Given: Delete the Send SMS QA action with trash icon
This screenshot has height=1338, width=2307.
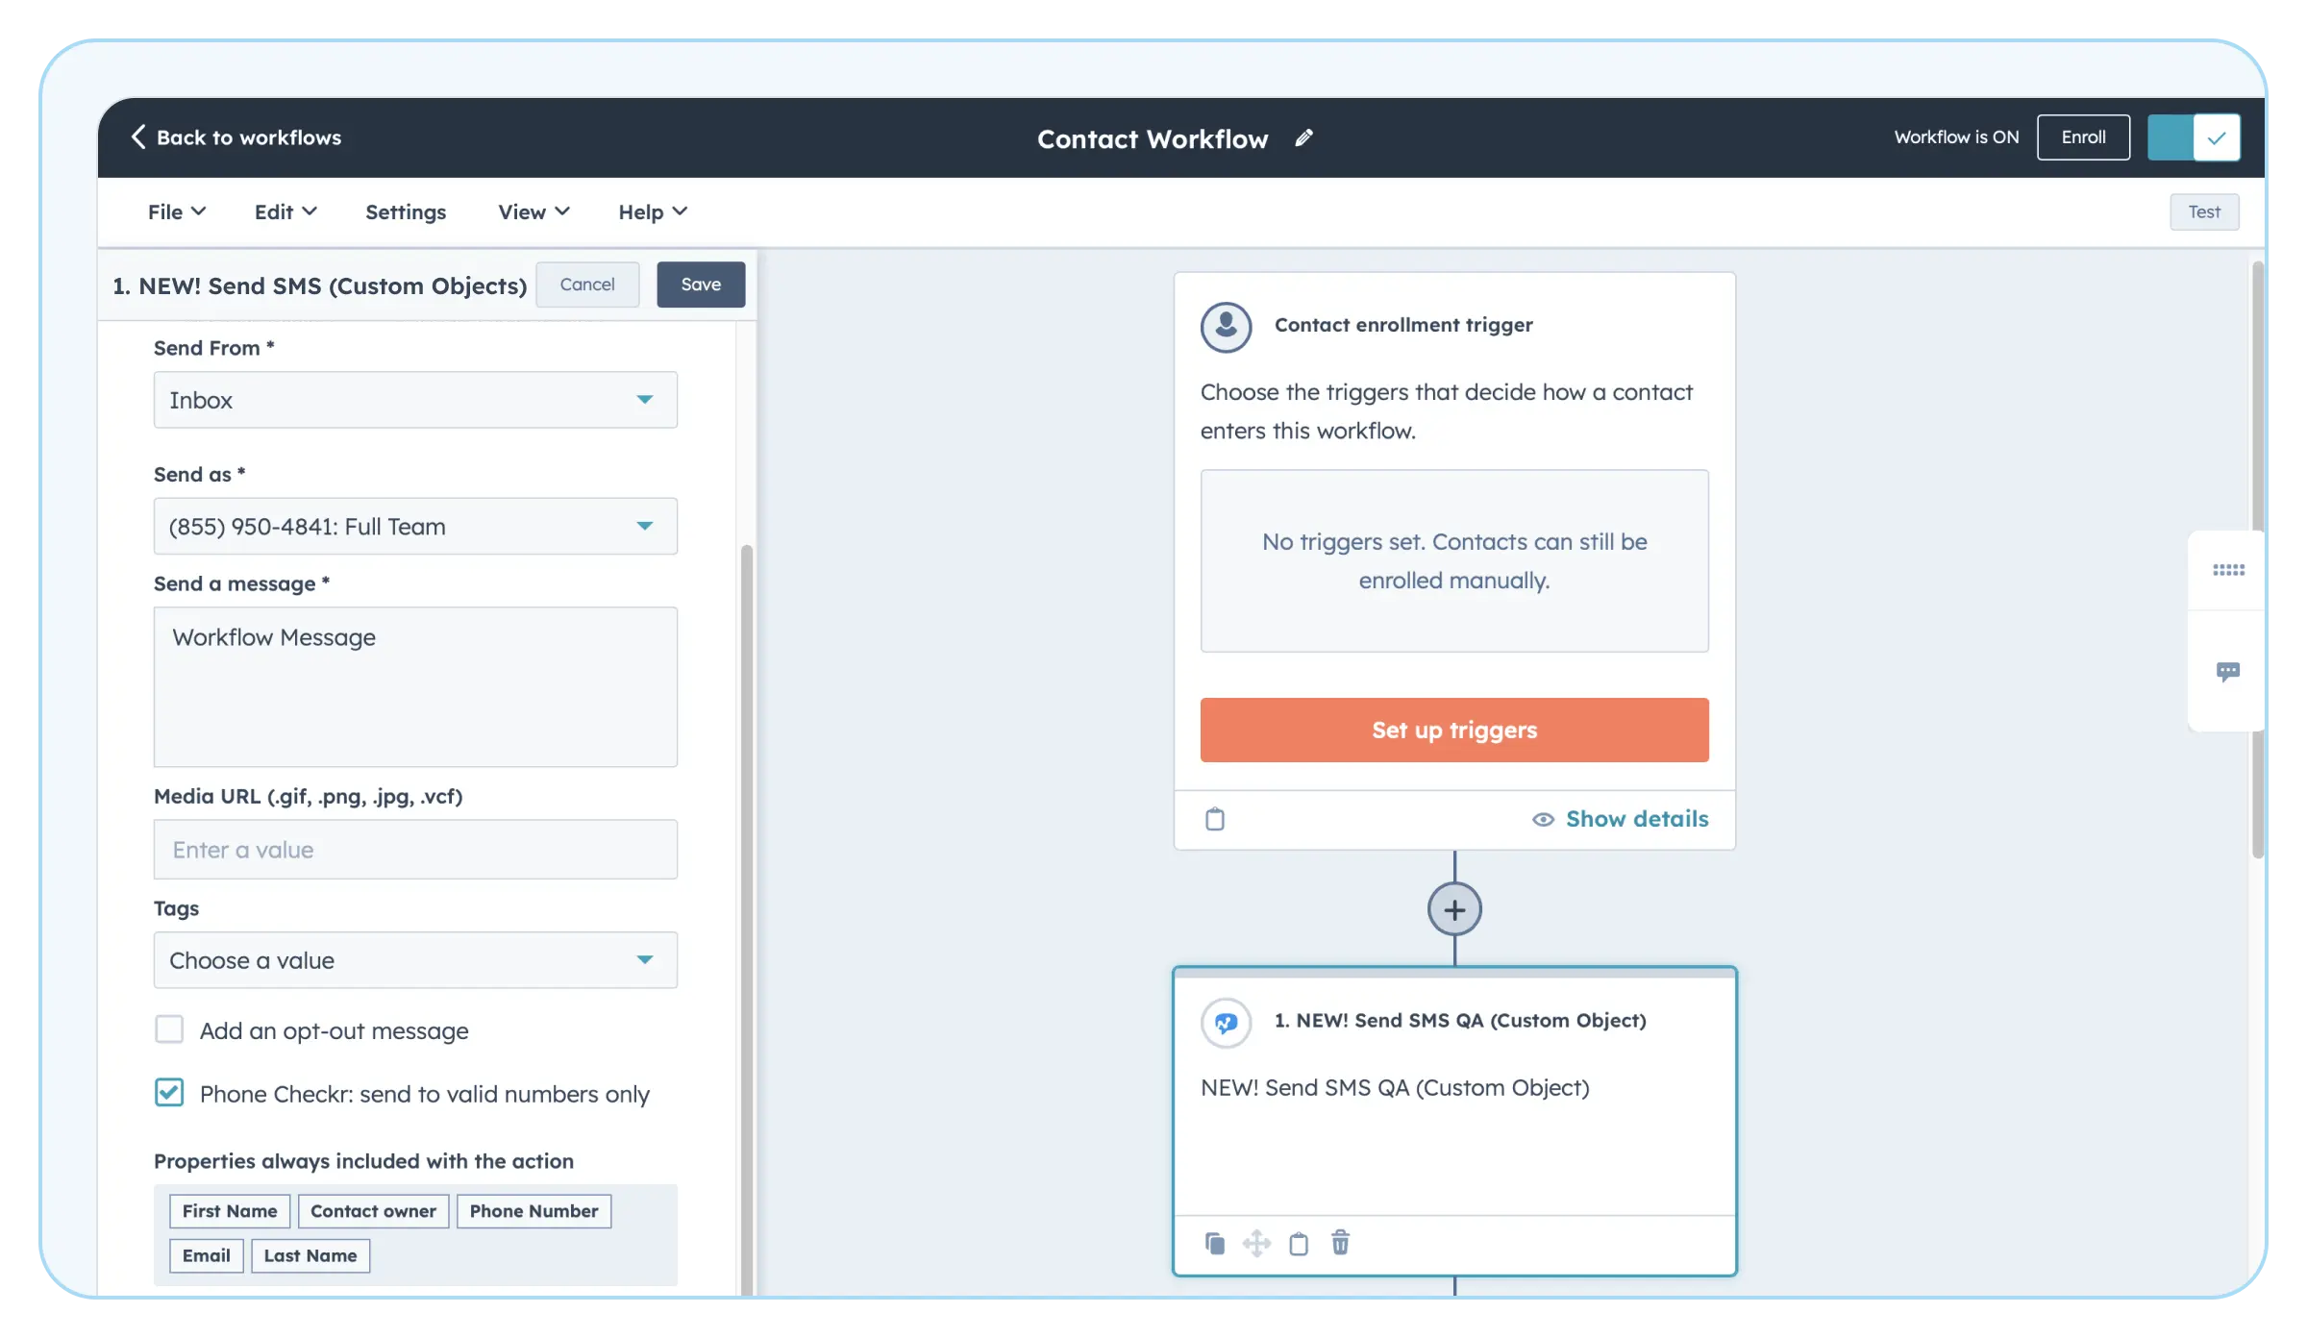Looking at the screenshot, I should pyautogui.click(x=1340, y=1243).
